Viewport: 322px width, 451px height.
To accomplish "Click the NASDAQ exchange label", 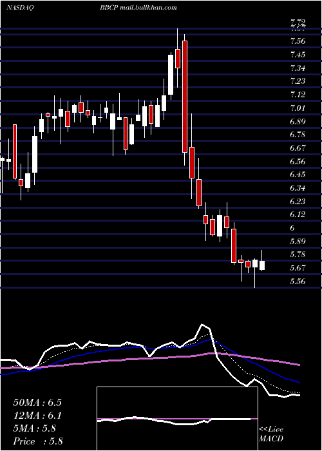I will (x=20, y=8).
